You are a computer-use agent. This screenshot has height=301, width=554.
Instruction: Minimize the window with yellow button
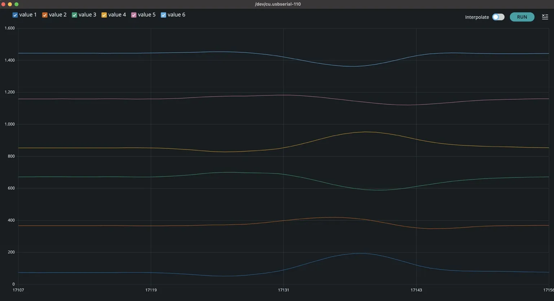[x=10, y=4]
